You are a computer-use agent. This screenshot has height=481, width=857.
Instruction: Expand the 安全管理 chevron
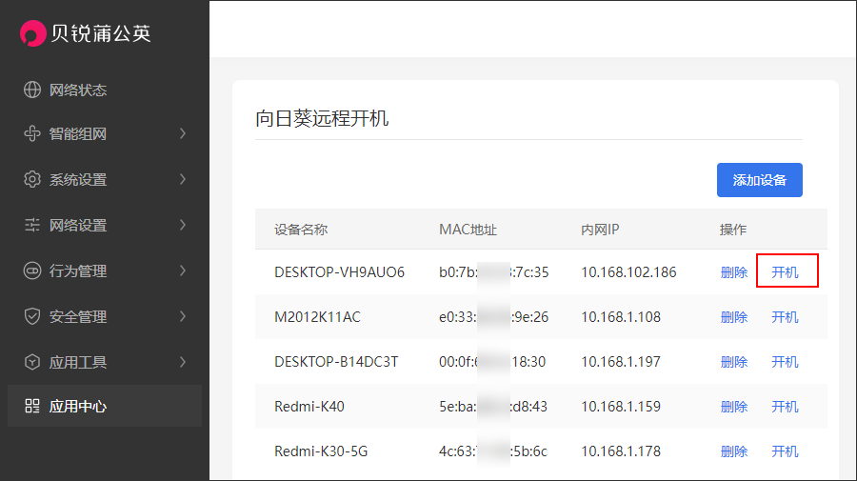pos(183,316)
